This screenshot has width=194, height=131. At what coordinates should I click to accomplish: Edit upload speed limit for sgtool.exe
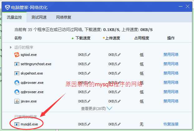pyautogui.click(x=119, y=55)
